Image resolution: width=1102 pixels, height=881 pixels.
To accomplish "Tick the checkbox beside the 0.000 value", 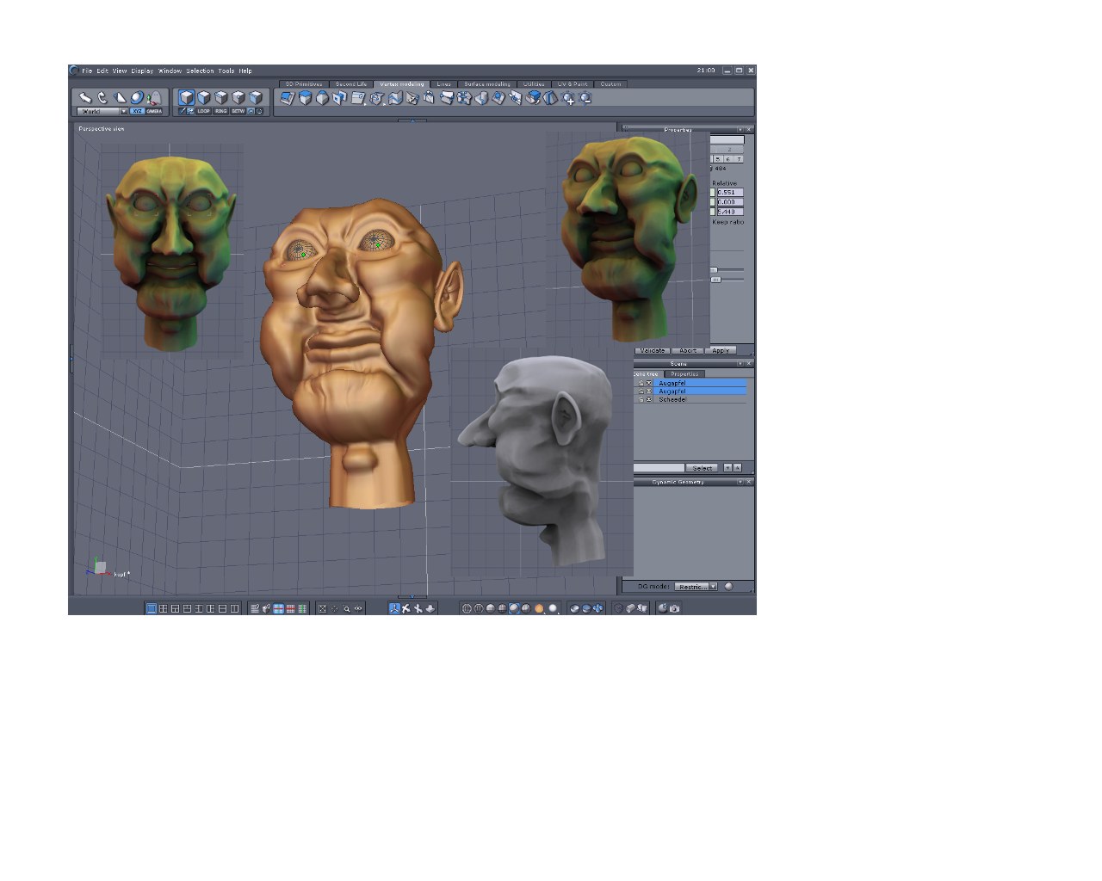I will click(713, 202).
